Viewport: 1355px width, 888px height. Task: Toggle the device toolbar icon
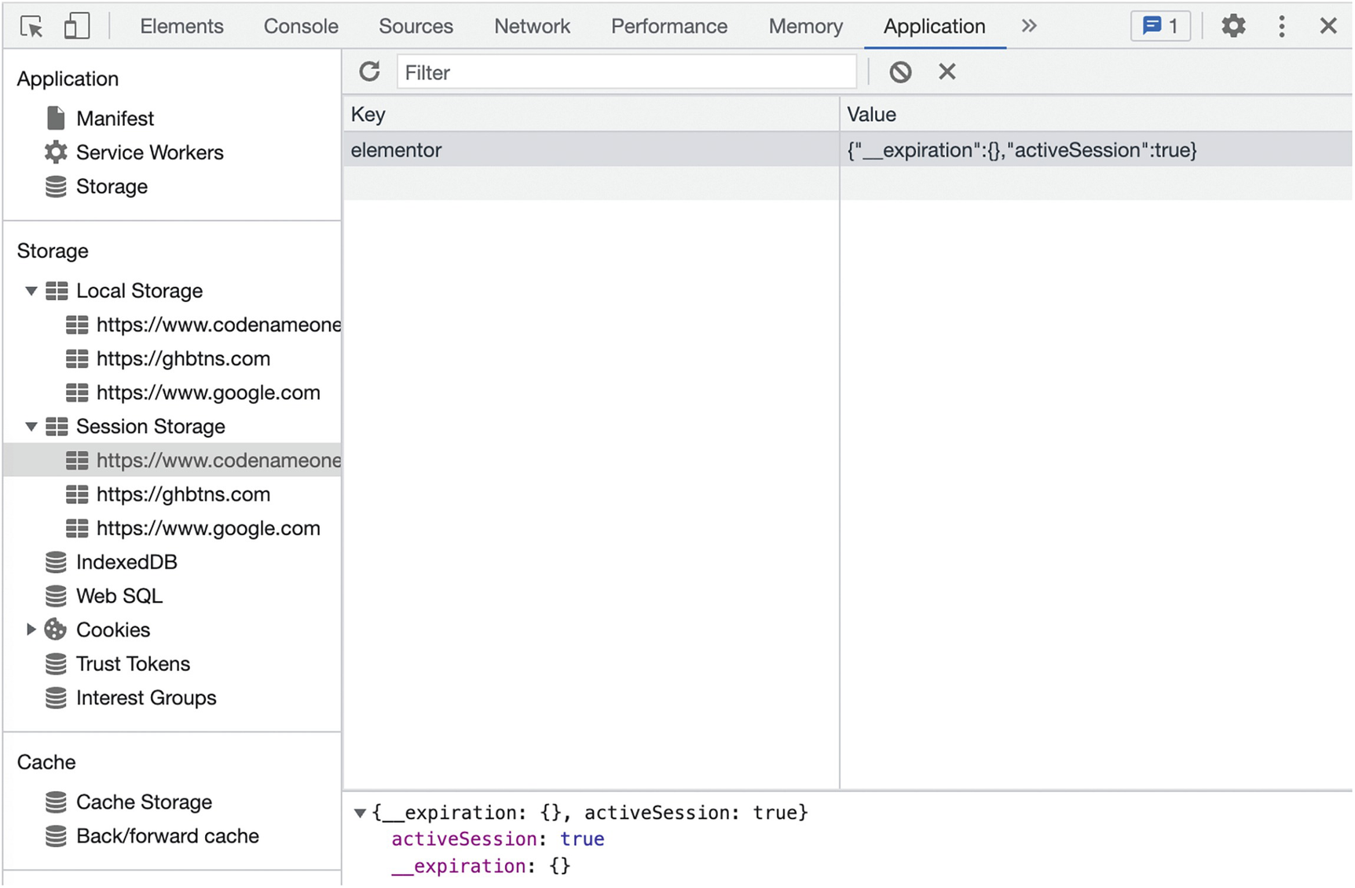pyautogui.click(x=76, y=26)
